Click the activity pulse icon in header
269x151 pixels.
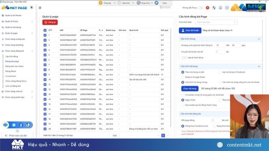(x=214, y=8)
